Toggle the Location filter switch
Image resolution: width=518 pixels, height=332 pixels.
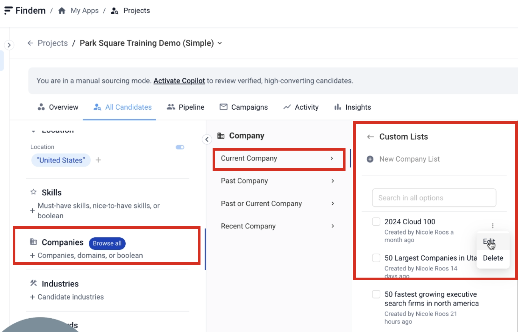coord(180,147)
